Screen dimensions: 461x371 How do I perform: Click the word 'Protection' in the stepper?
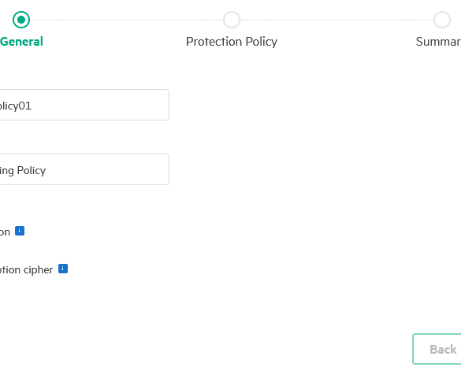coord(214,42)
